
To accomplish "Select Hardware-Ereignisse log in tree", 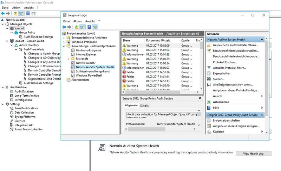I will click(x=89, y=50).
